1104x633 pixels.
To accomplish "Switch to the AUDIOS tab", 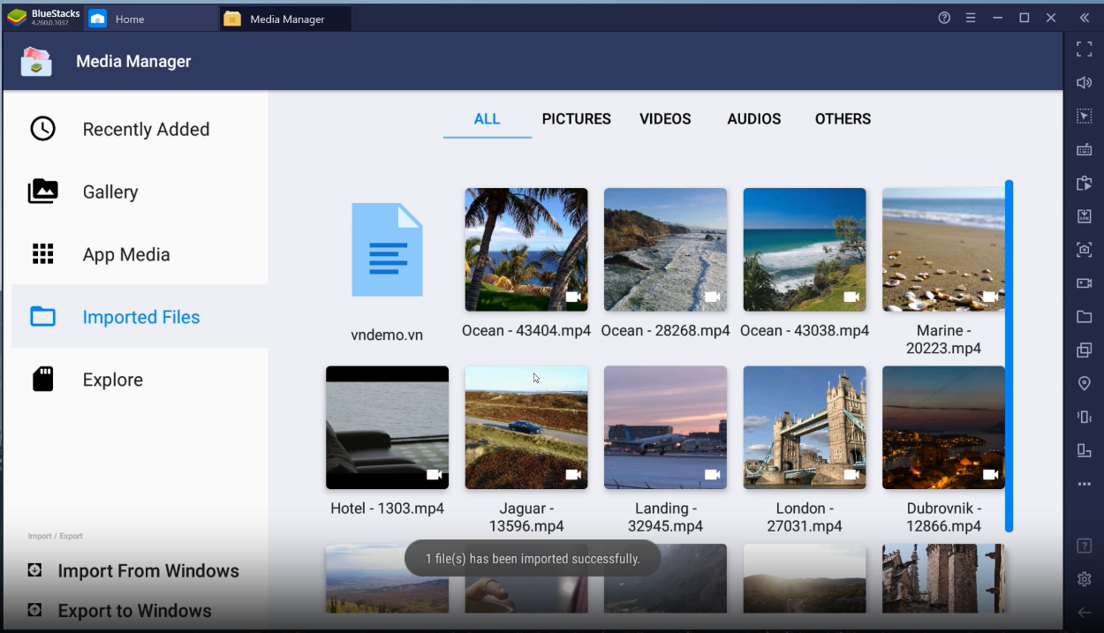I will [x=753, y=118].
